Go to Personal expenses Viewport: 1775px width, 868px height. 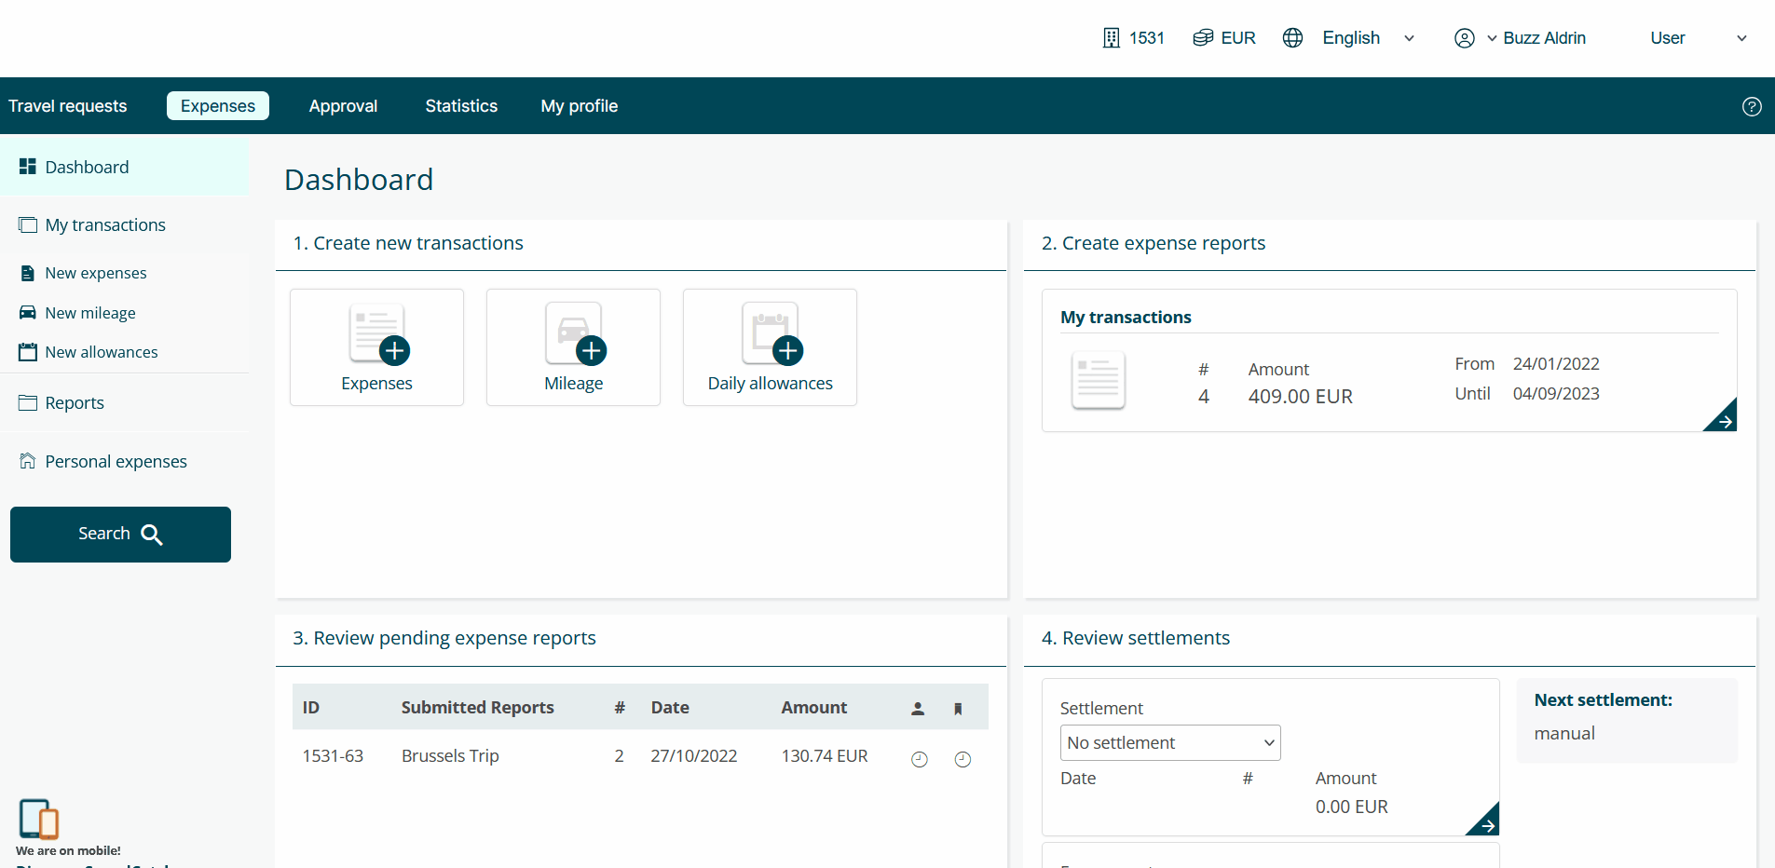pyautogui.click(x=116, y=462)
